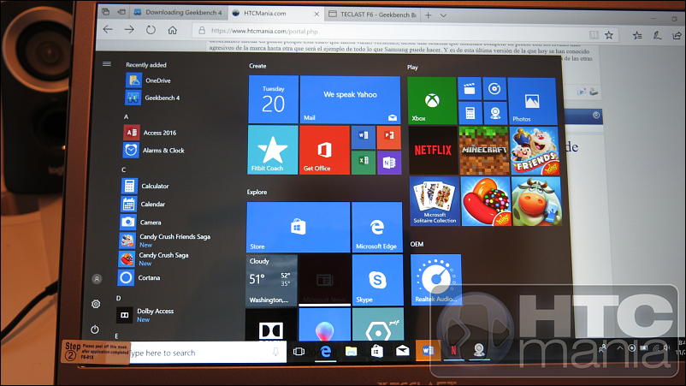Screen dimensions: 686x386
Task: Toggle Reading view in Edge address bar
Action: tap(594, 35)
